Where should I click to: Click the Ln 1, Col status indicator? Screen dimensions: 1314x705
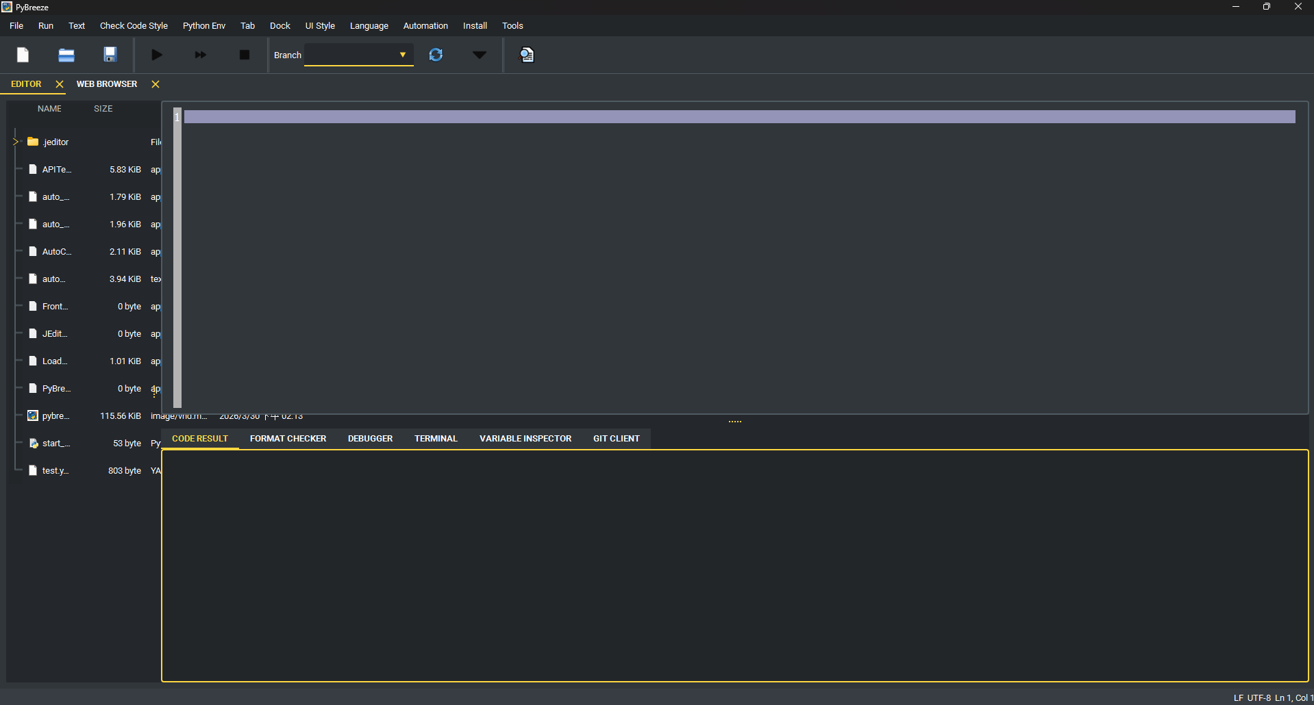click(x=1293, y=698)
